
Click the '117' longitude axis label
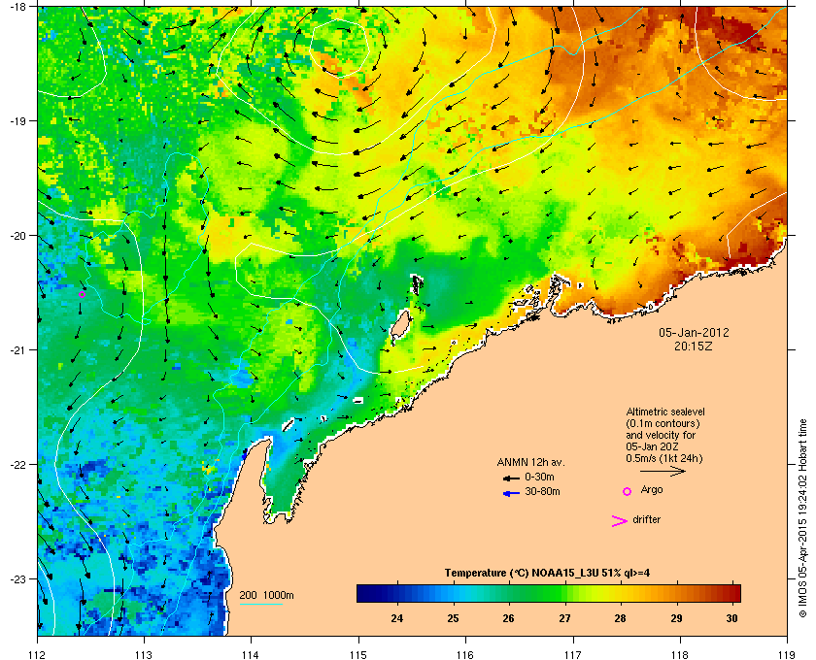(573, 655)
